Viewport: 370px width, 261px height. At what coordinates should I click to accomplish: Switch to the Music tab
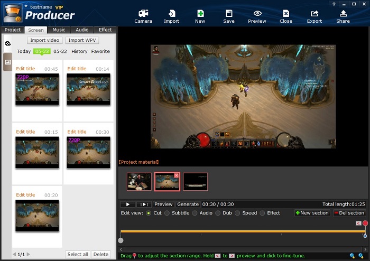coord(59,30)
